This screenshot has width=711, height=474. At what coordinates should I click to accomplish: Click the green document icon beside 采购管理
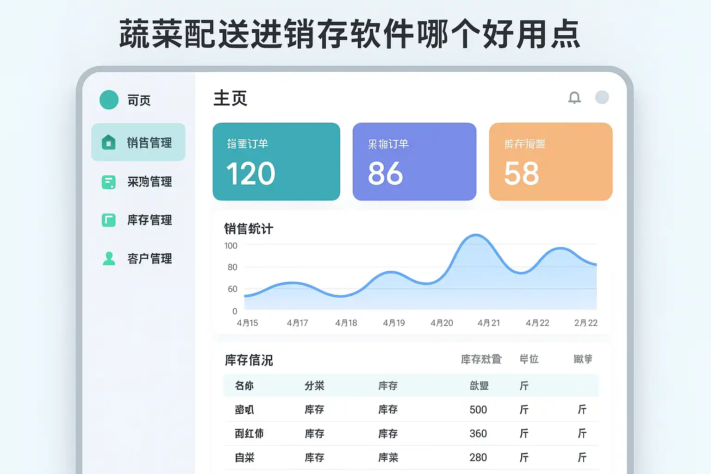pyautogui.click(x=108, y=182)
